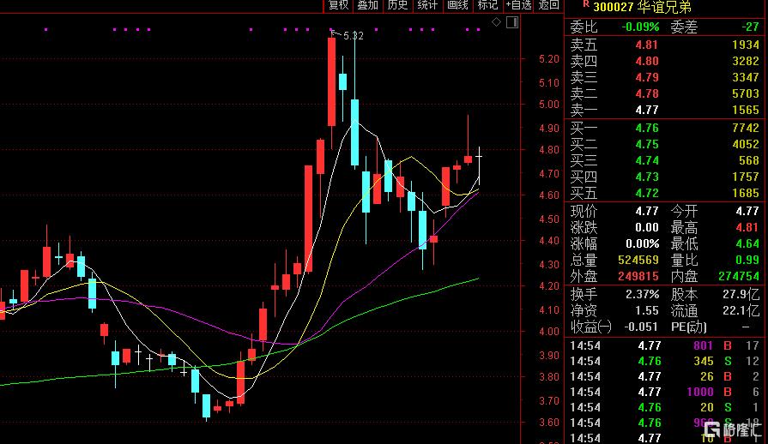This screenshot has height=444, width=768.
Task: Click the 返回 back button
Action: (x=549, y=5)
